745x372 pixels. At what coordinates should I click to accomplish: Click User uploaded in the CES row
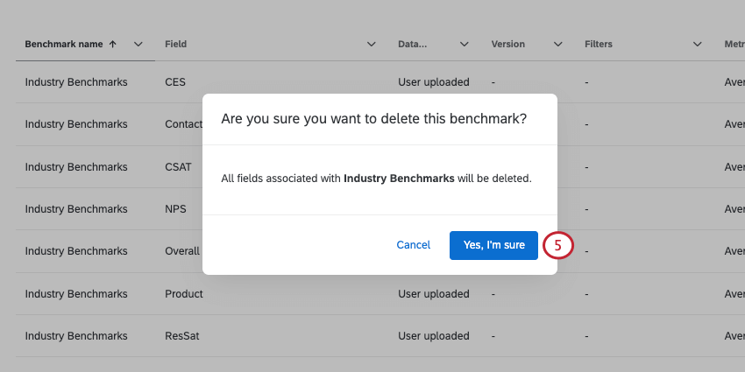434,82
